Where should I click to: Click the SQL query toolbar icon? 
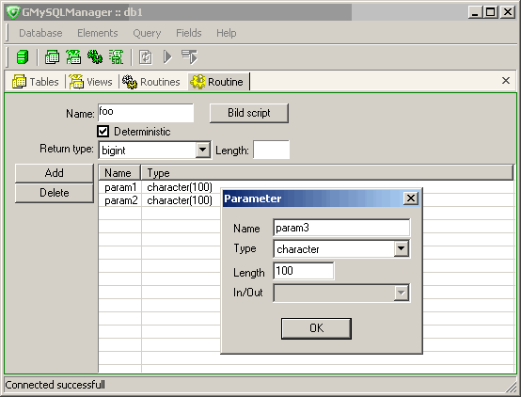click(x=117, y=56)
